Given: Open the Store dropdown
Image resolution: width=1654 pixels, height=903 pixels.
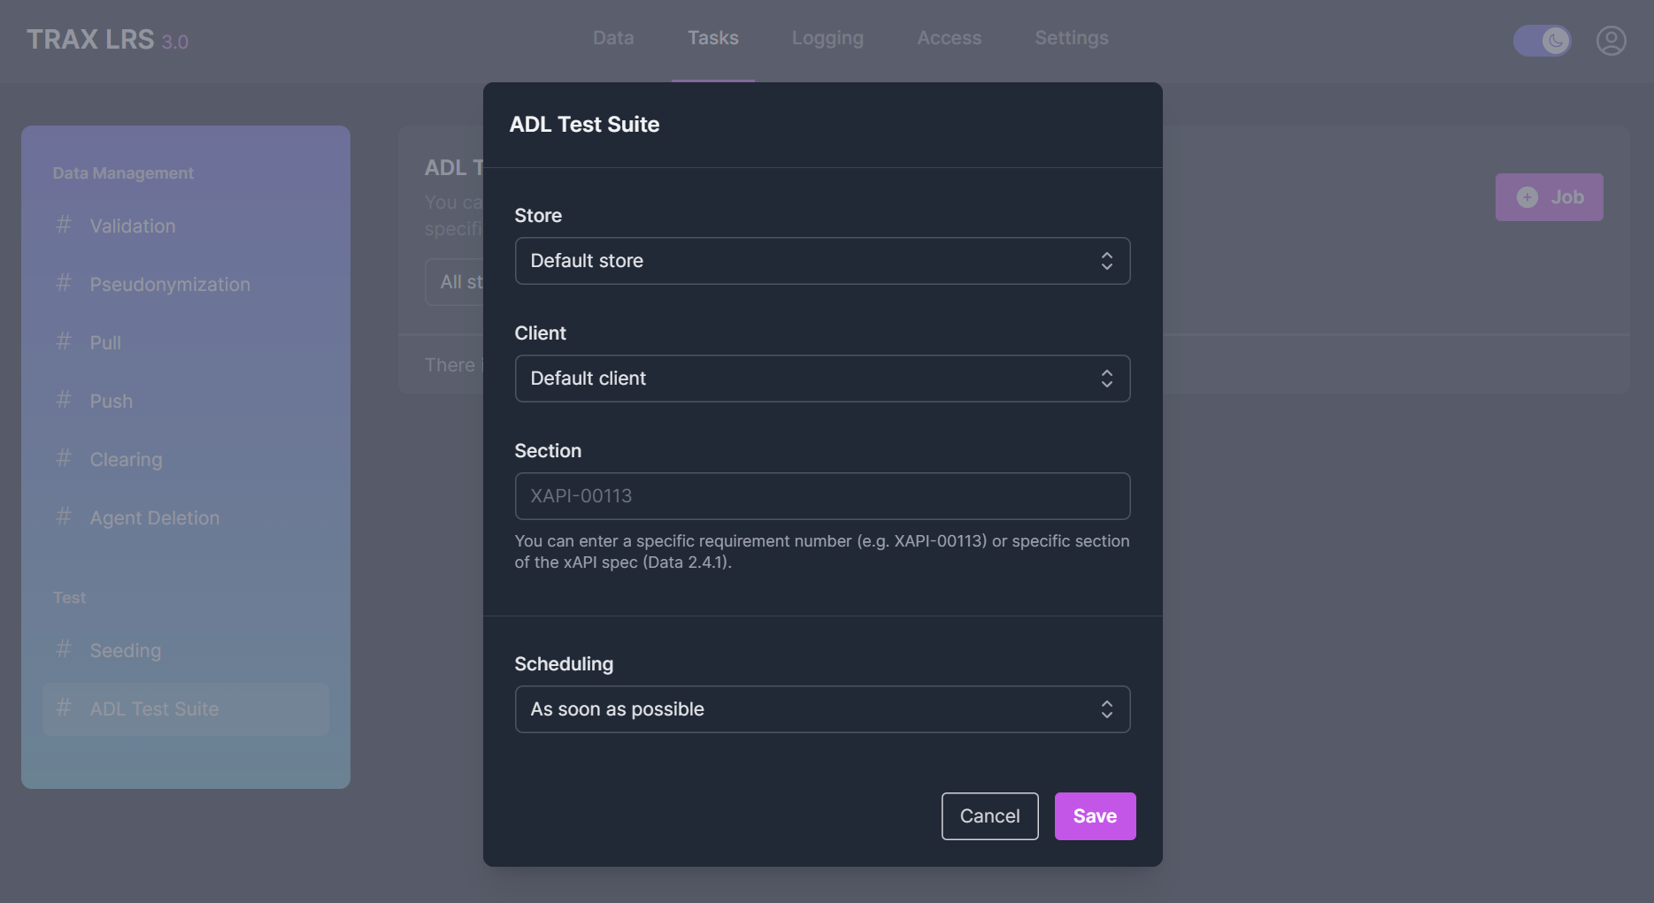Looking at the screenshot, I should pyautogui.click(x=821, y=261).
